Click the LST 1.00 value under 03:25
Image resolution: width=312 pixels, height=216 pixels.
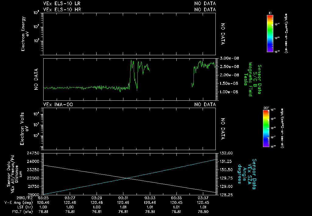tap(43, 207)
